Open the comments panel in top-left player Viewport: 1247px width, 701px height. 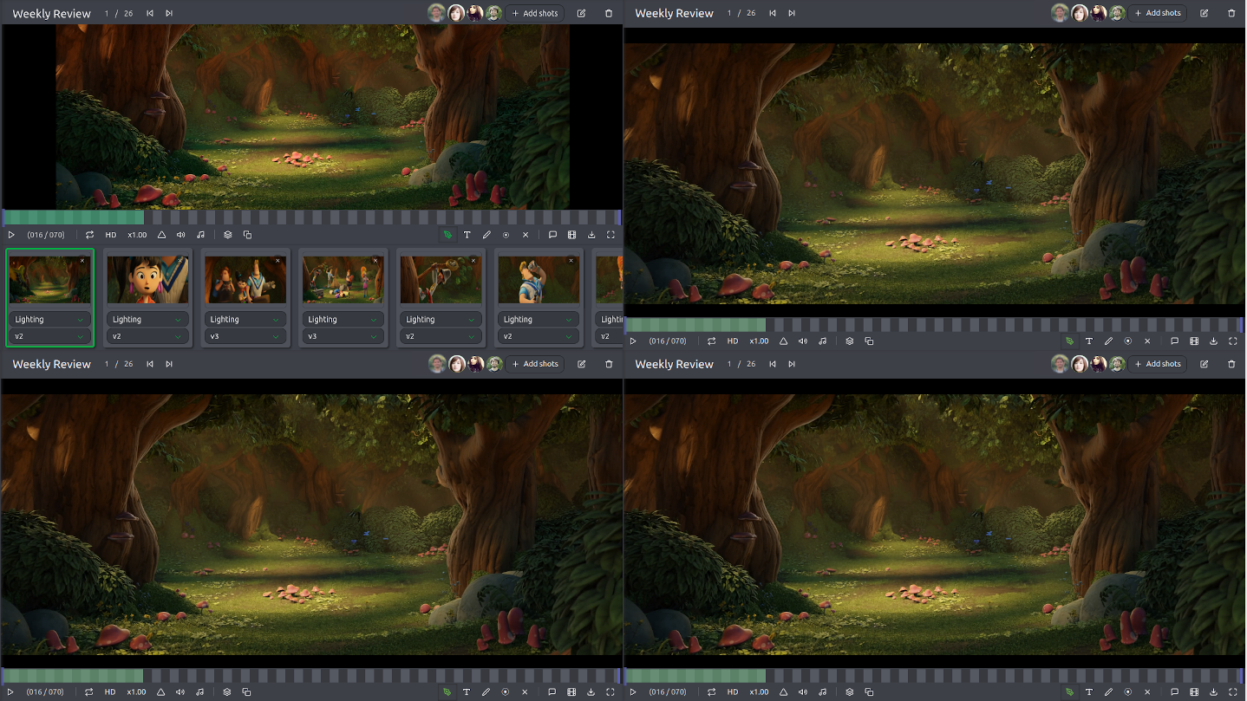click(552, 235)
